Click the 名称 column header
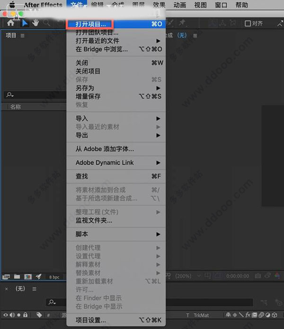 [x=16, y=107]
